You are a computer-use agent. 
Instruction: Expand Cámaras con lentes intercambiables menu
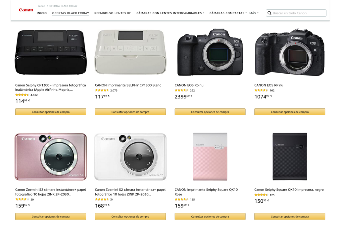tap(170, 13)
